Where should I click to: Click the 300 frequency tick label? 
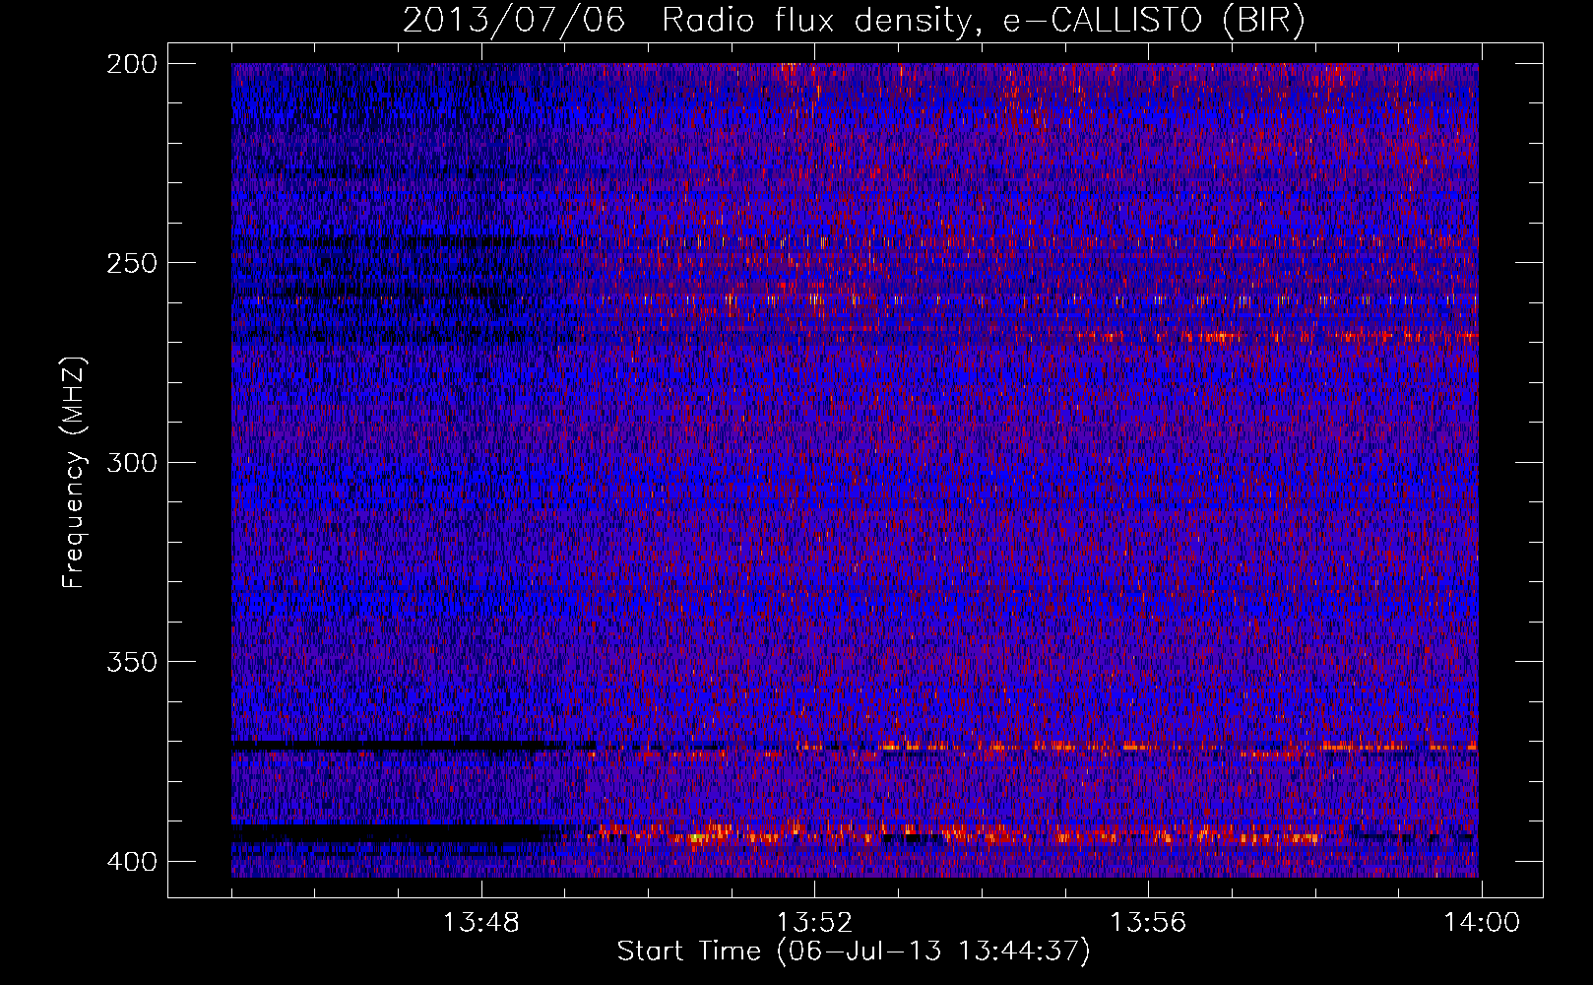tap(131, 463)
